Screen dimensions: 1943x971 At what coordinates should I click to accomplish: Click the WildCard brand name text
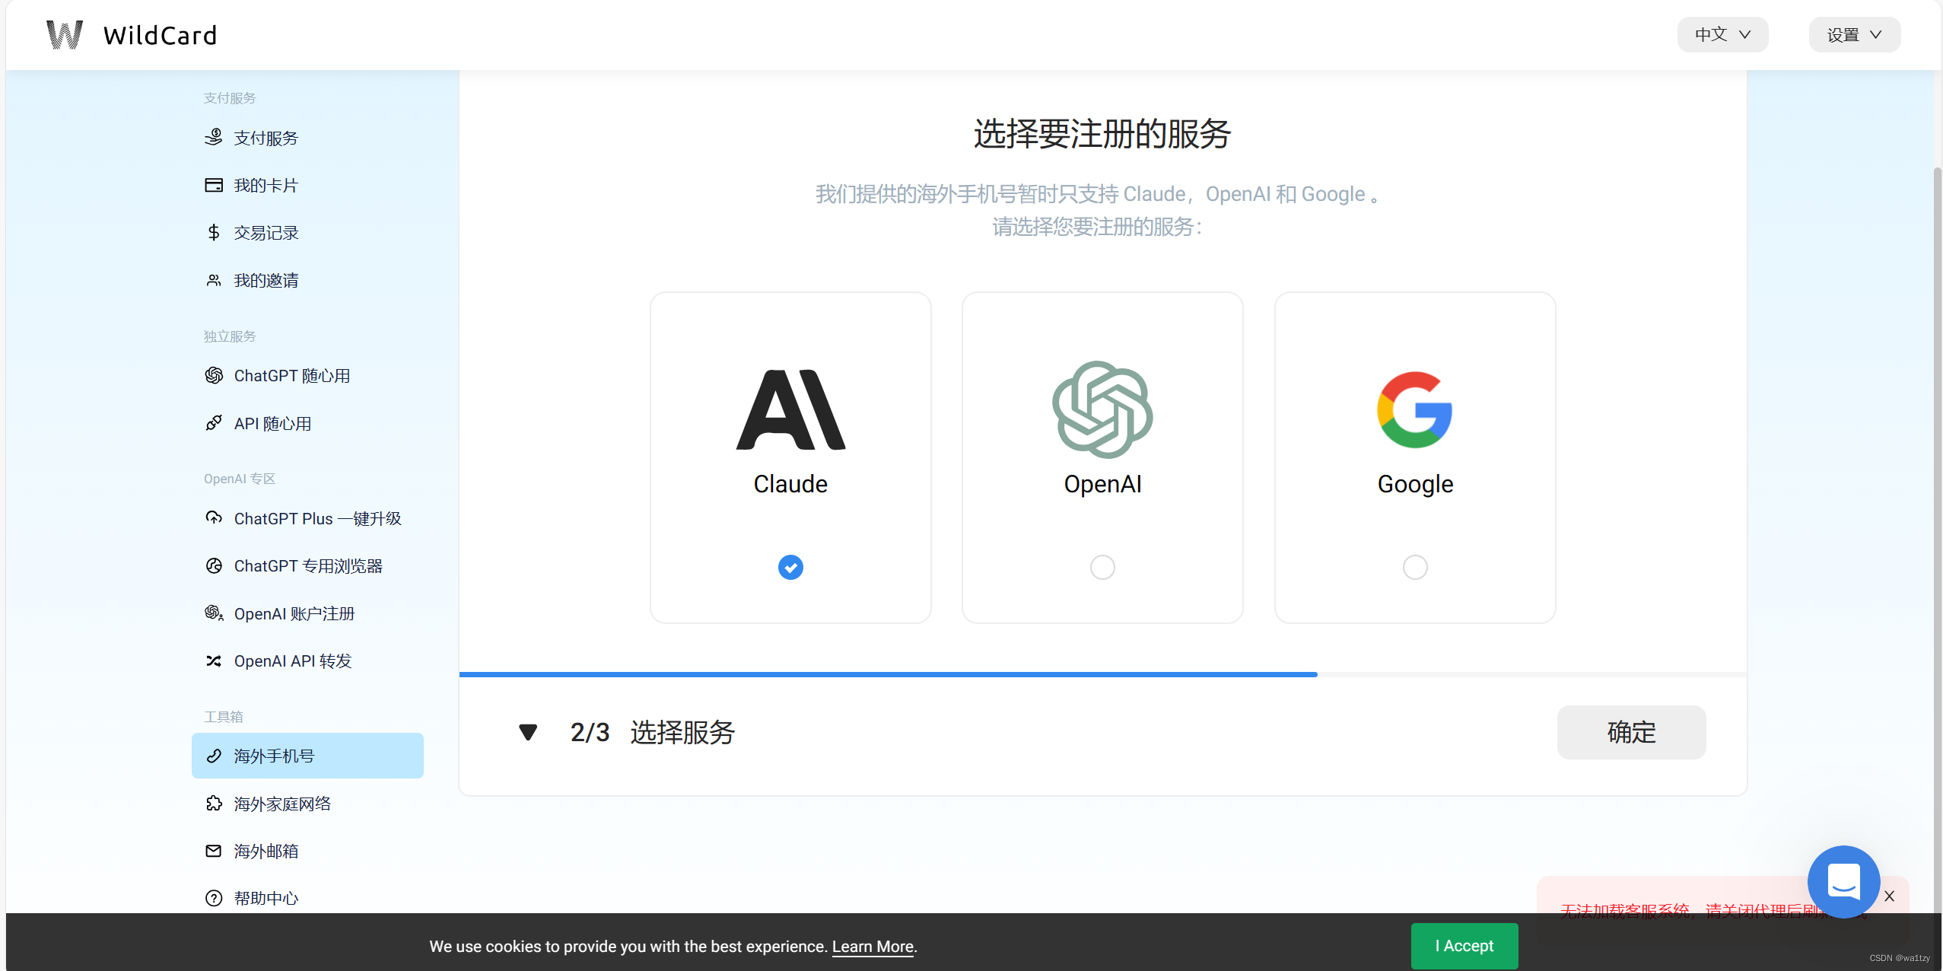[x=160, y=36]
